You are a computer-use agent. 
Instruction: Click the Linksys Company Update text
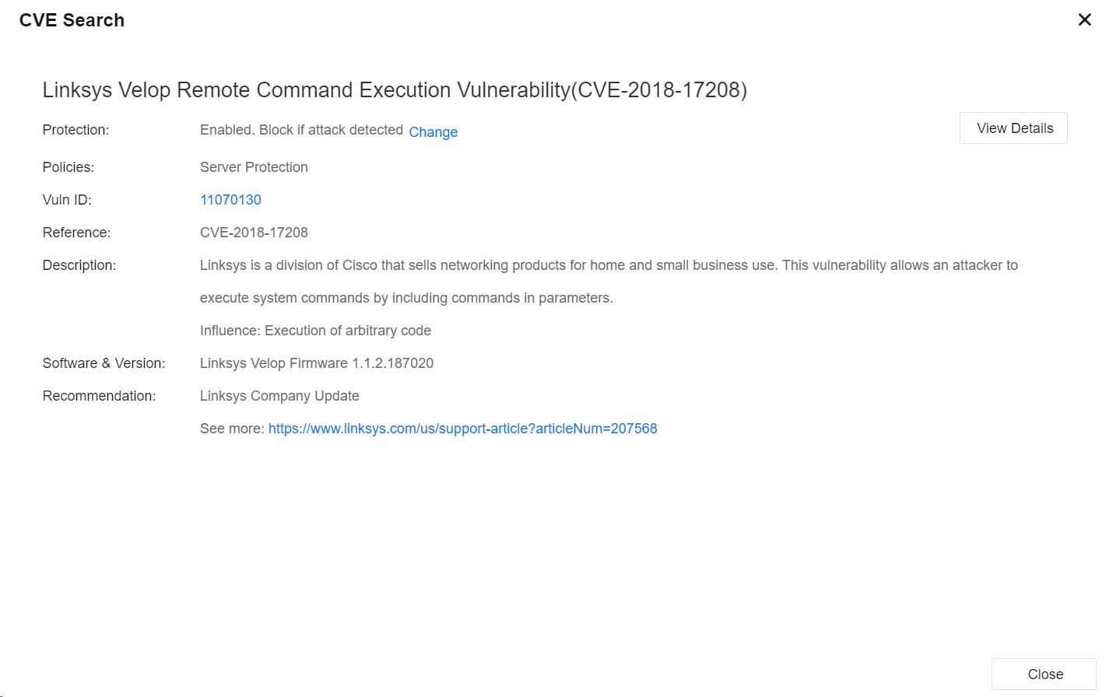(279, 396)
